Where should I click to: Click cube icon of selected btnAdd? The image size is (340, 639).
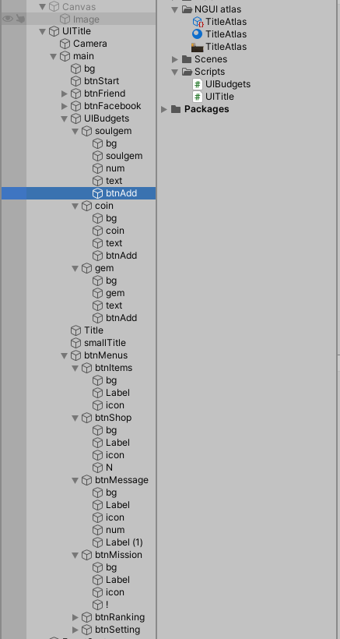(97, 193)
